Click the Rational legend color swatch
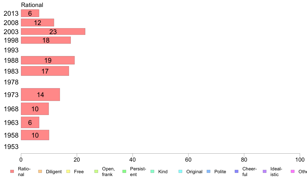 pos(12,171)
